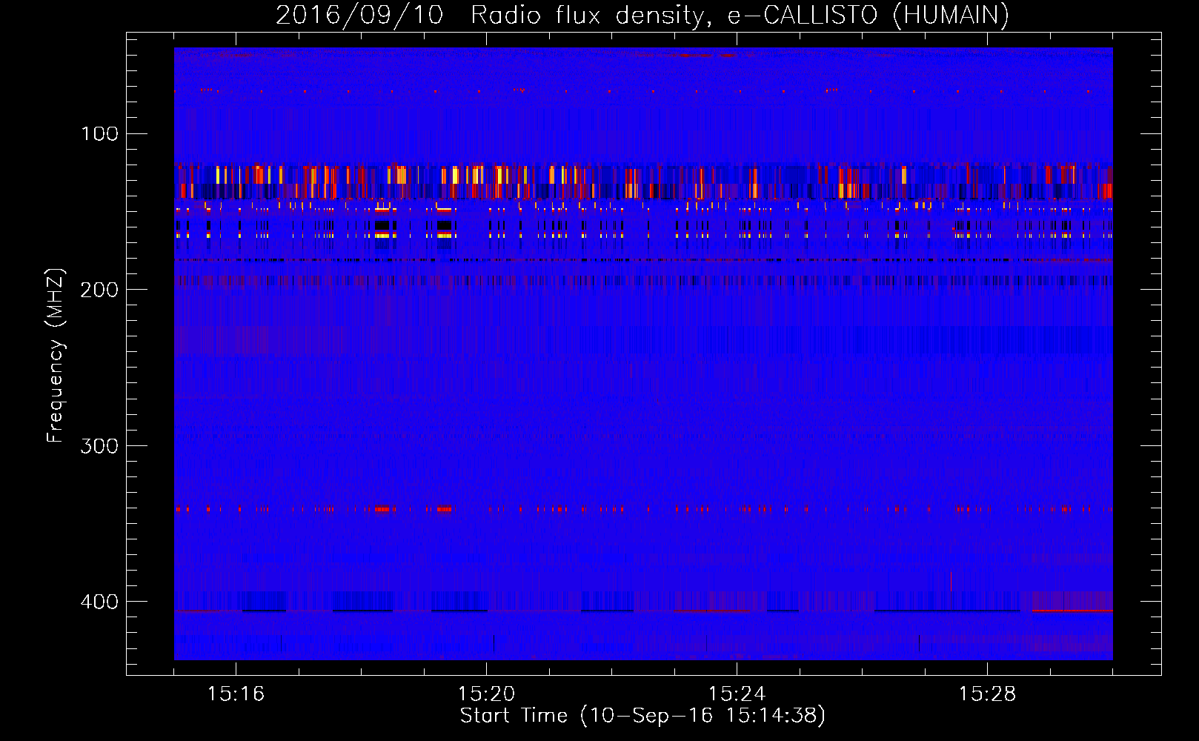
Task: Click the 15:28 time tick label
Action: (987, 694)
